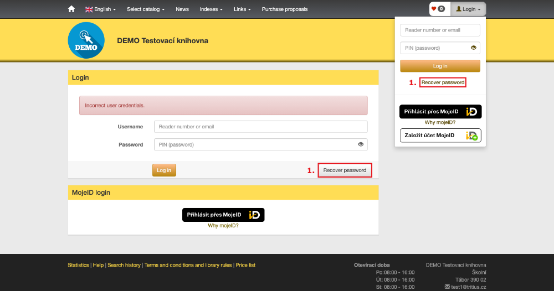Focus PIN field in dropdown panel
Viewport: 554px width, 291px height.
tap(440, 48)
